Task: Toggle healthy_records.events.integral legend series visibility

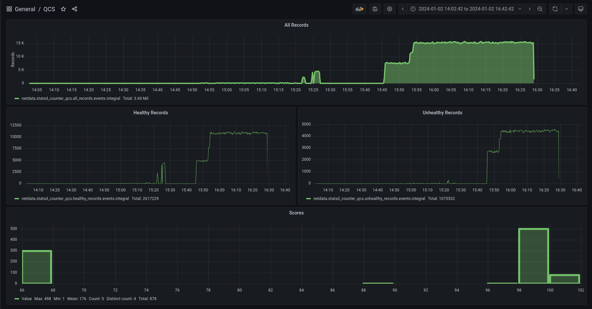Action: tap(75, 199)
